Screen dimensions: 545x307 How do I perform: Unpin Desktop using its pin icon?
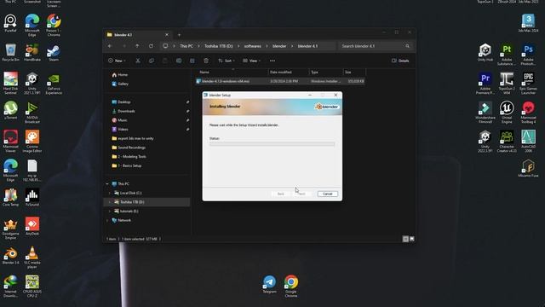click(x=187, y=102)
